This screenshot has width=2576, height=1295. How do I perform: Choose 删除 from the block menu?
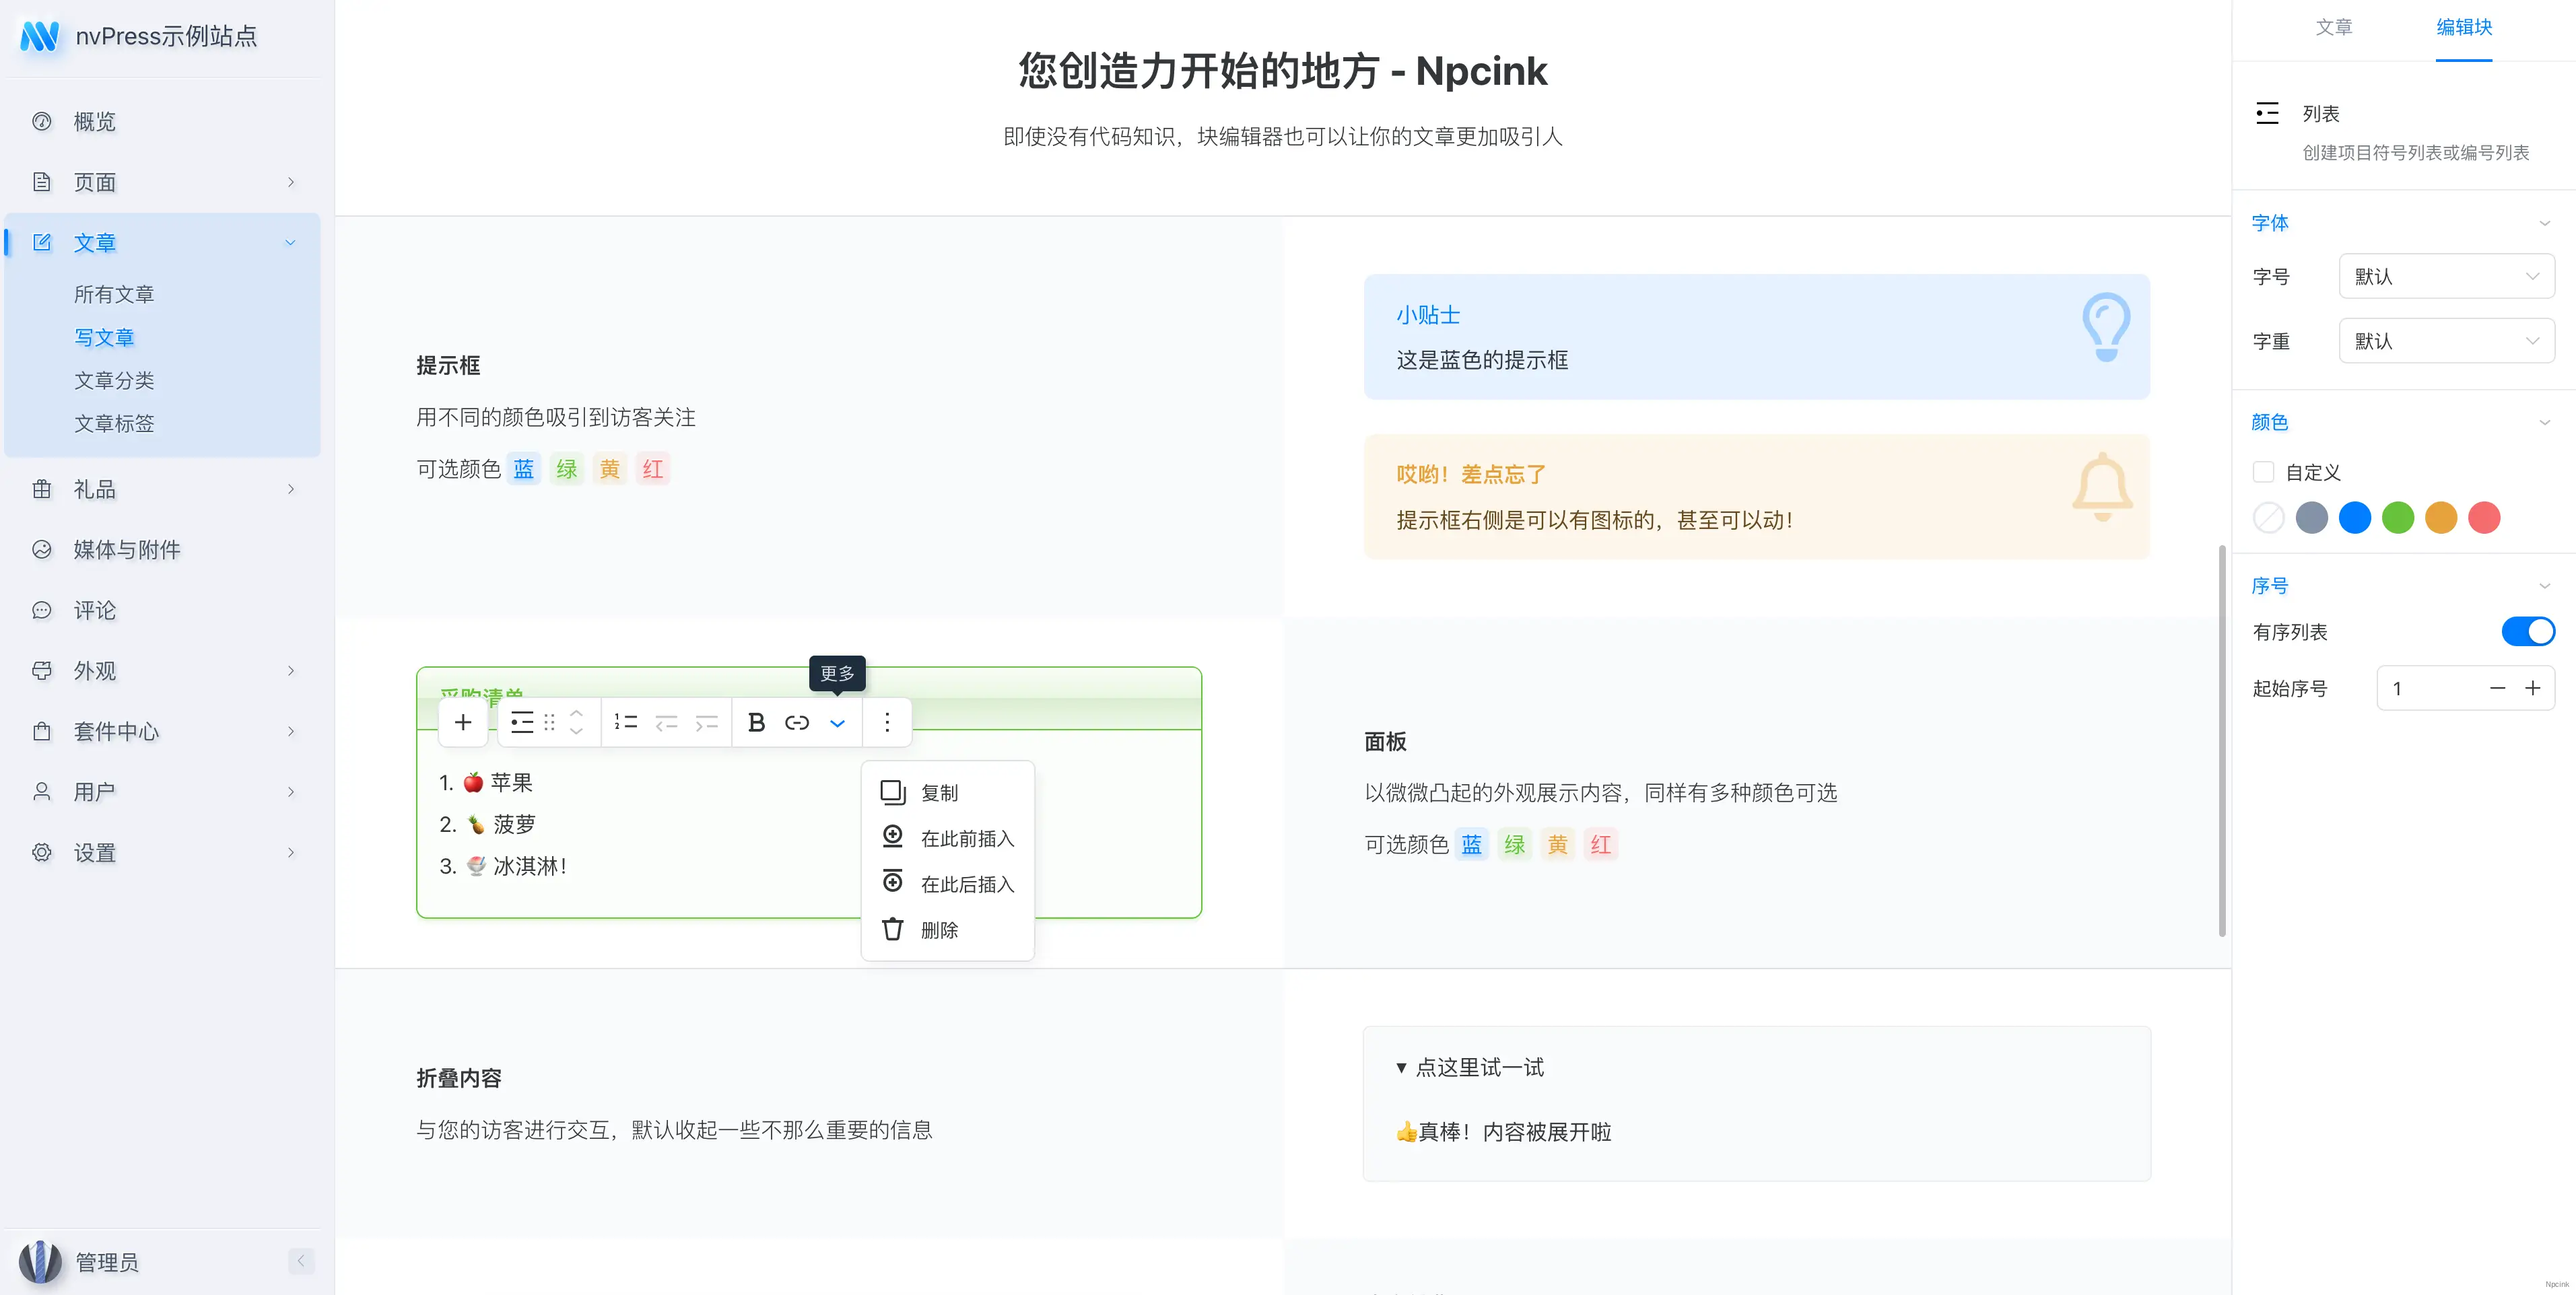947,930
